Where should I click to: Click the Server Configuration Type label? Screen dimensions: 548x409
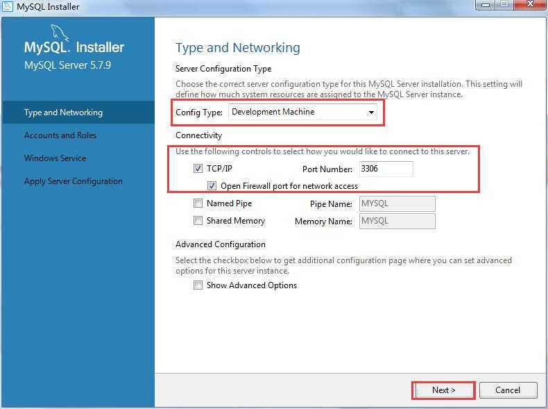(223, 69)
